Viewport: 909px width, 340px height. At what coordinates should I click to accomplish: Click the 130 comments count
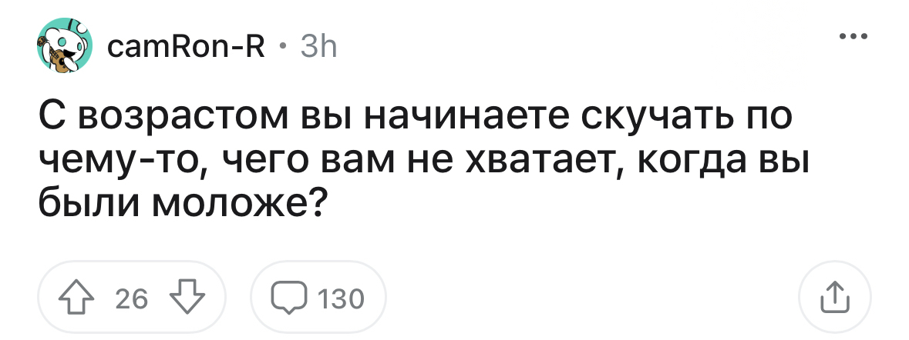tap(341, 298)
